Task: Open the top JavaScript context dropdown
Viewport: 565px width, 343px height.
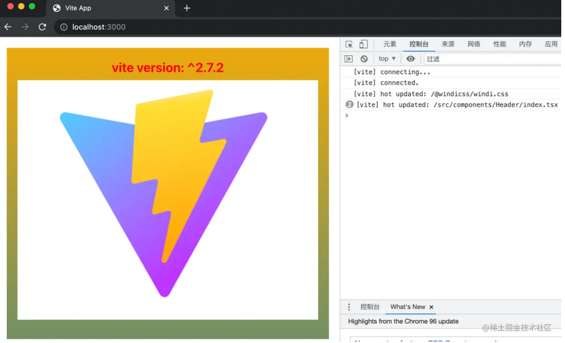Action: [x=387, y=59]
